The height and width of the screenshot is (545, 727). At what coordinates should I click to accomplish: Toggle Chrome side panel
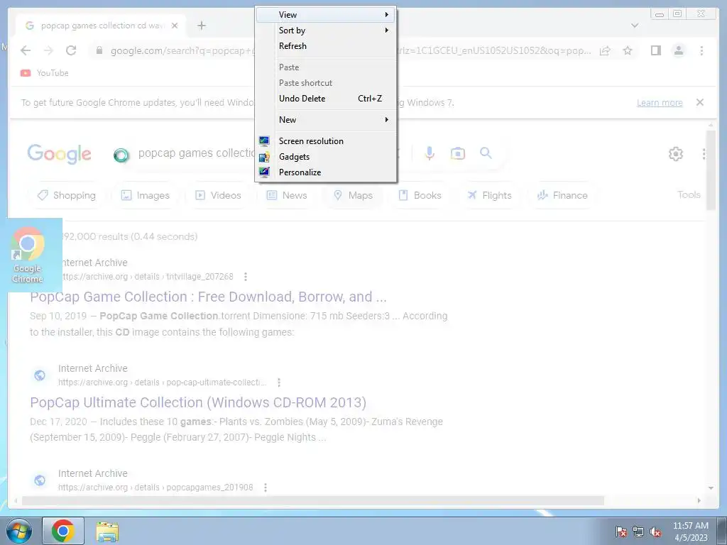point(655,50)
